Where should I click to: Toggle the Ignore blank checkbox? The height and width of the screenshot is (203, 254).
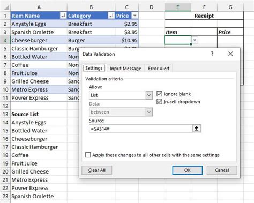pyautogui.click(x=159, y=94)
